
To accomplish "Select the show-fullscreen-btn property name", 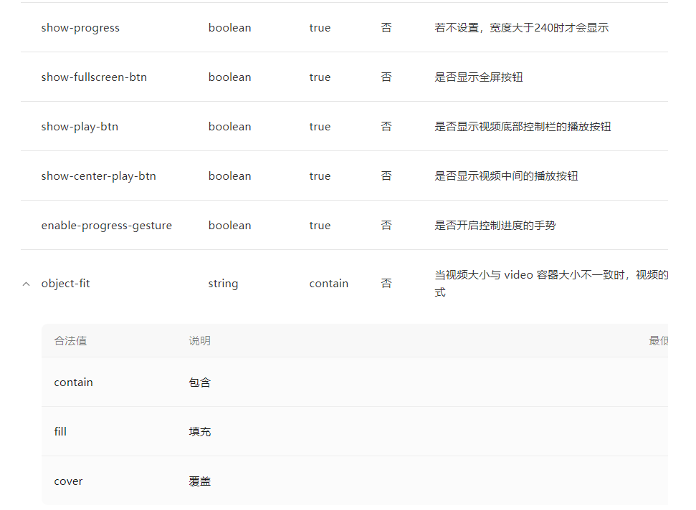I will point(94,77).
